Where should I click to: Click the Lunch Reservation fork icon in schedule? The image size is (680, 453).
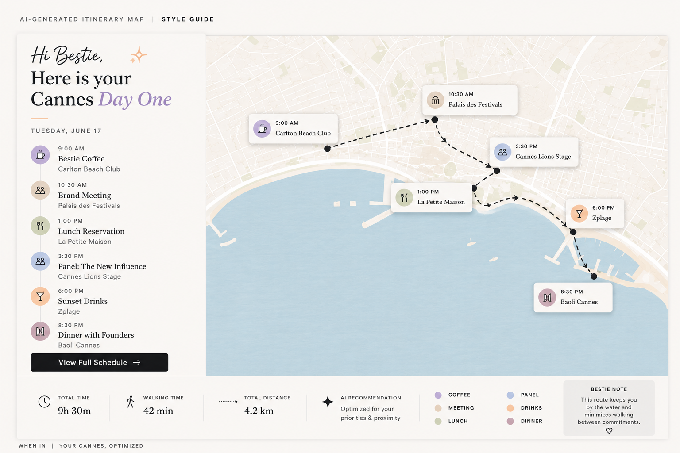(40, 226)
